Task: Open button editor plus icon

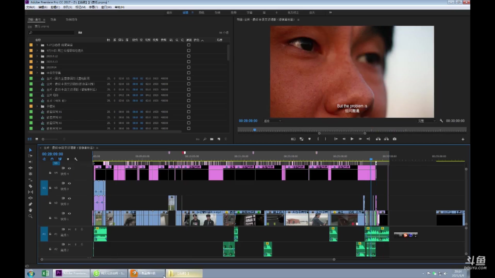Action: click(463, 139)
